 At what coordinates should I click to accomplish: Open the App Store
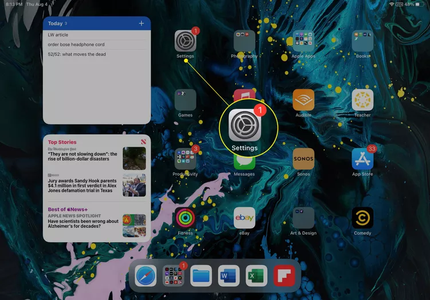362,159
